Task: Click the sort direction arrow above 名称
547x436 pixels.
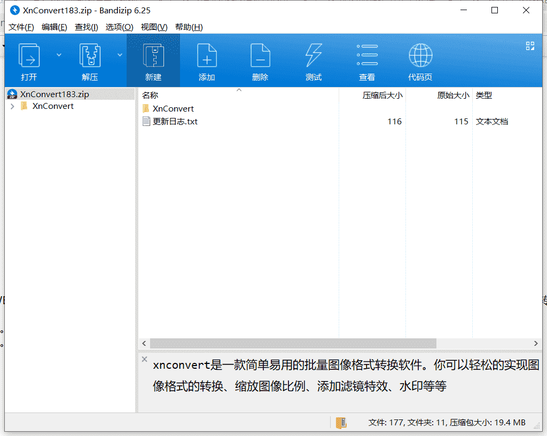Action: coord(239,90)
